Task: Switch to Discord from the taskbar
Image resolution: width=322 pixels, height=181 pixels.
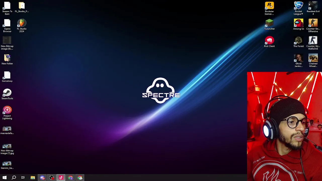Action: 42,178
